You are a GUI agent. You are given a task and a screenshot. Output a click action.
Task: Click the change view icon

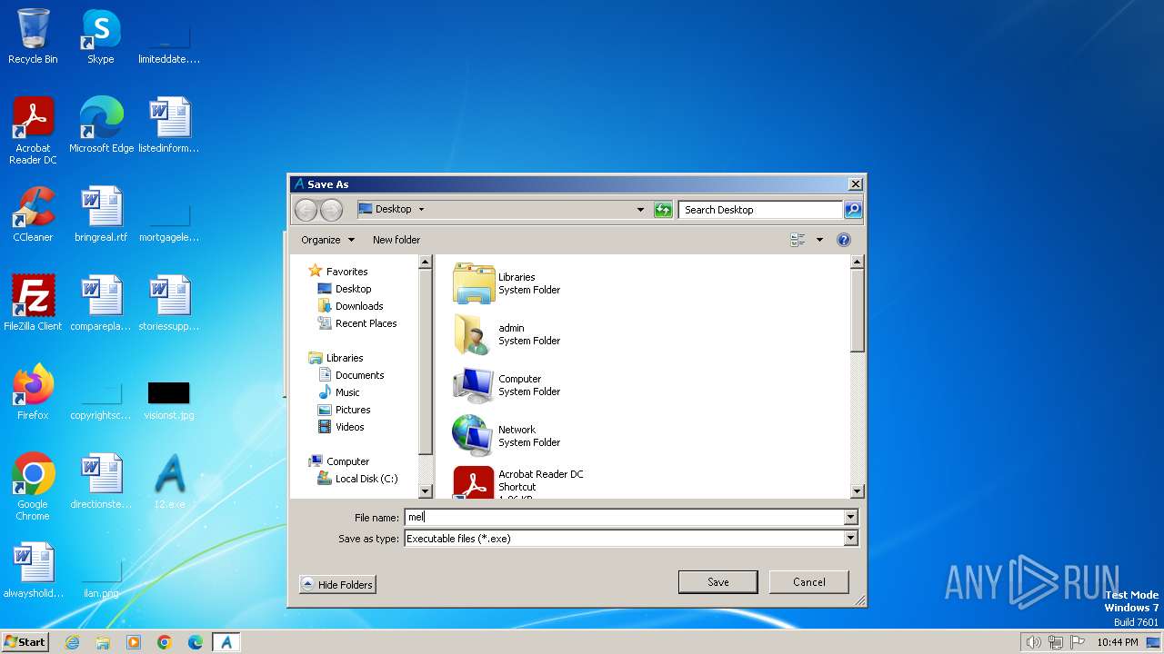(798, 240)
